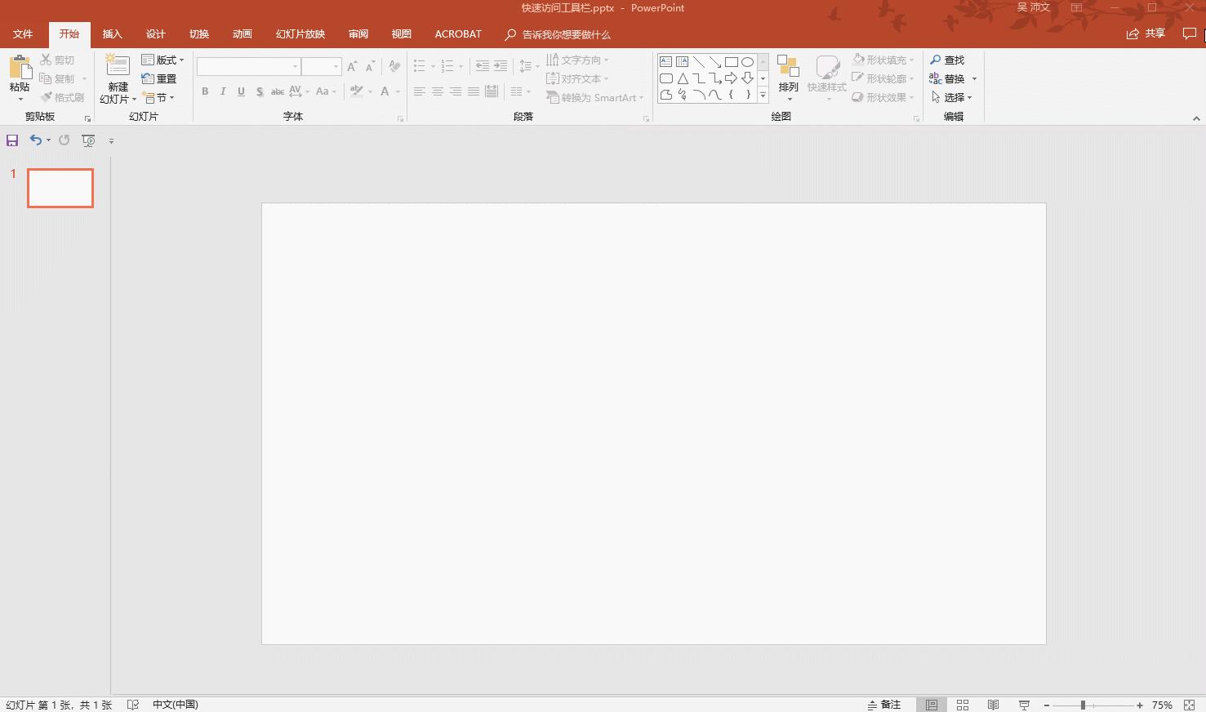Open slide sorter view in status bar
Screen dimensions: 1206x712
[963, 705]
